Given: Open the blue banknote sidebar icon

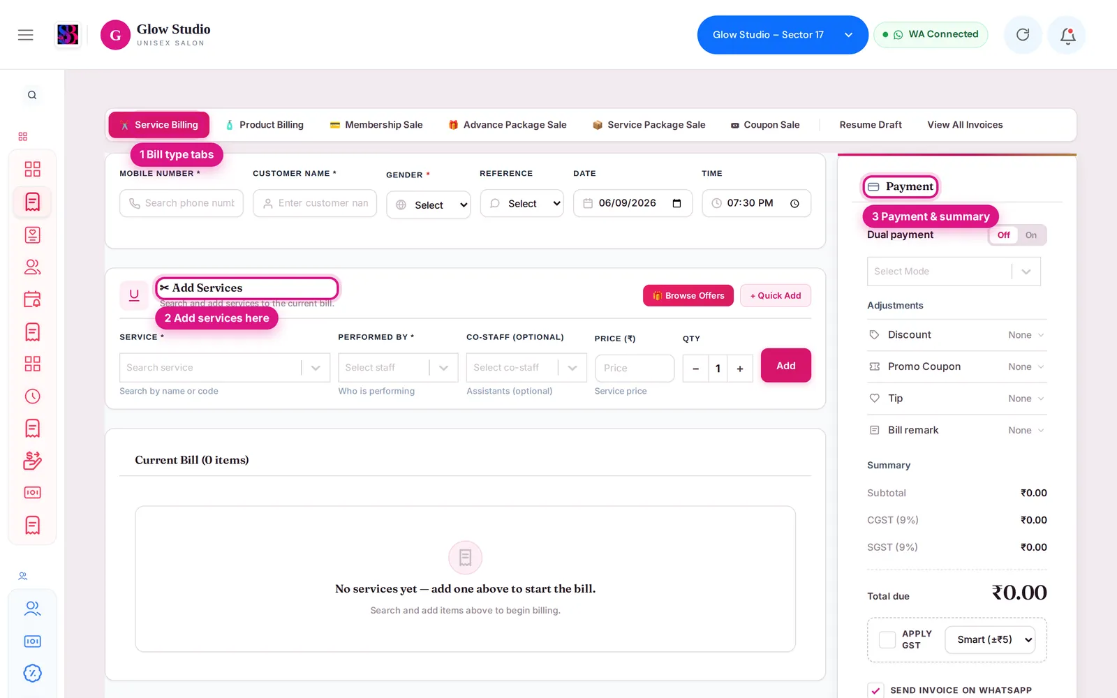Looking at the screenshot, I should click(x=32, y=641).
